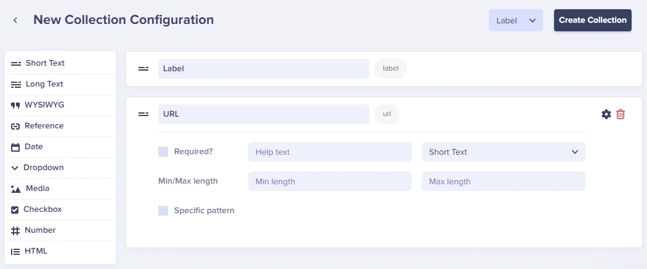
Task: Grab the drag handle of Label field
Action: [143, 69]
